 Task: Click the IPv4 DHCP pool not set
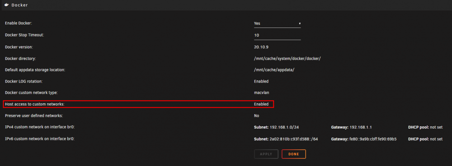[x=436, y=127]
